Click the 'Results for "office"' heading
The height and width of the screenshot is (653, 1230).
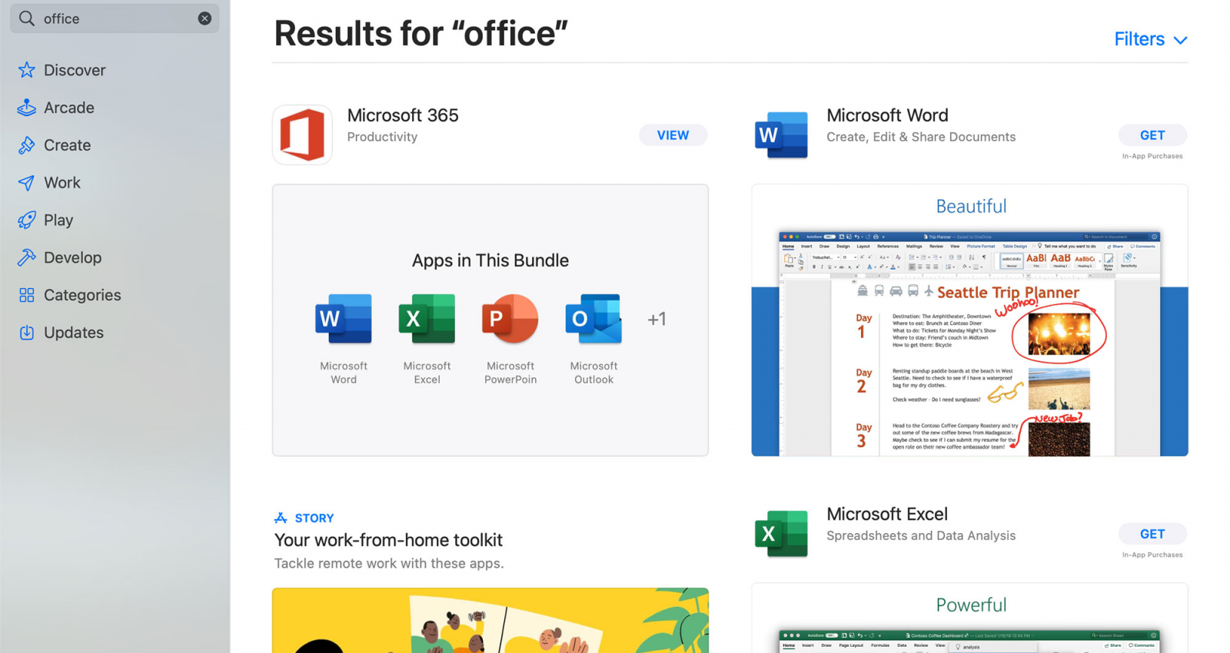[421, 34]
